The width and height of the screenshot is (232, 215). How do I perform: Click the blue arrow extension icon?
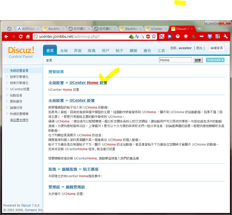click(170, 37)
